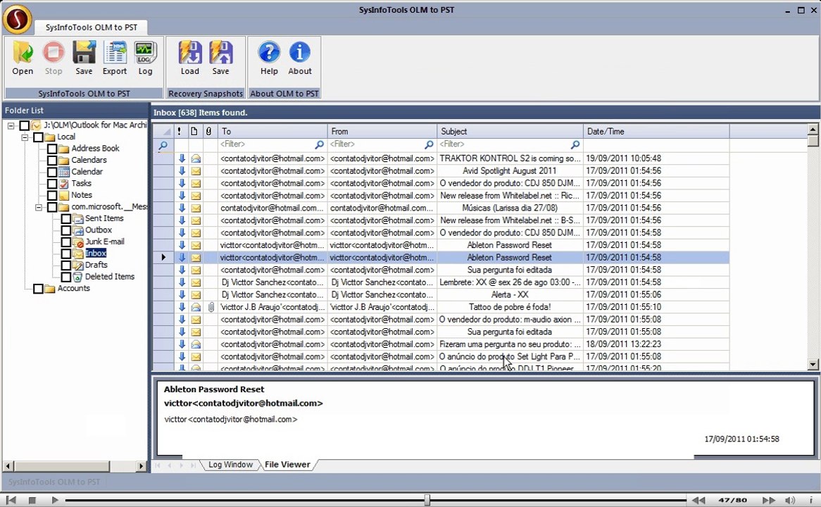Select the Junk E-mail folder
Viewport: 821px width, 507px height.
[x=105, y=242]
